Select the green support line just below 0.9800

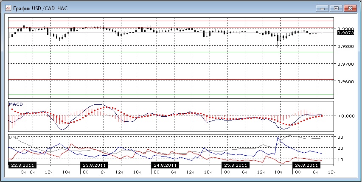171,52
